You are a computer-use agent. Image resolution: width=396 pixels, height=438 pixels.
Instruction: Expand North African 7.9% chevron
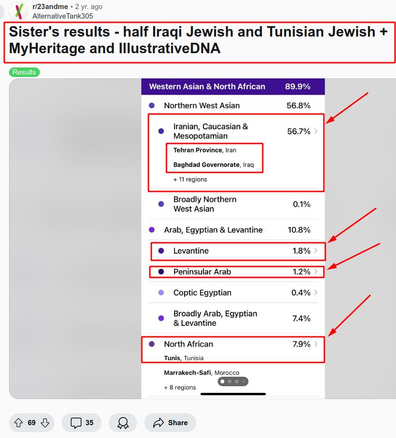pos(316,344)
